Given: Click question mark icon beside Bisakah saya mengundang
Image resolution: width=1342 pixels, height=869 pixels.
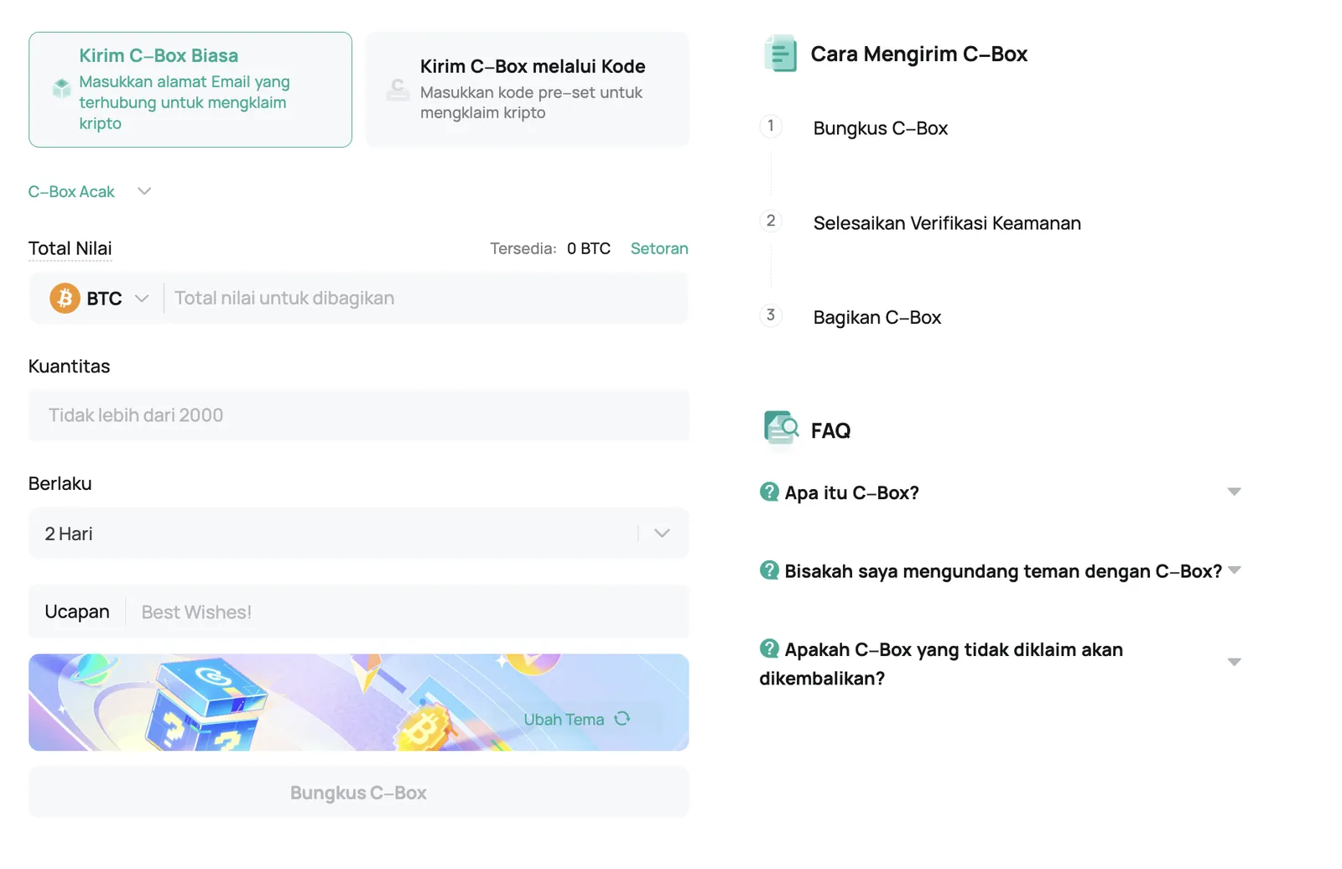Looking at the screenshot, I should [769, 570].
